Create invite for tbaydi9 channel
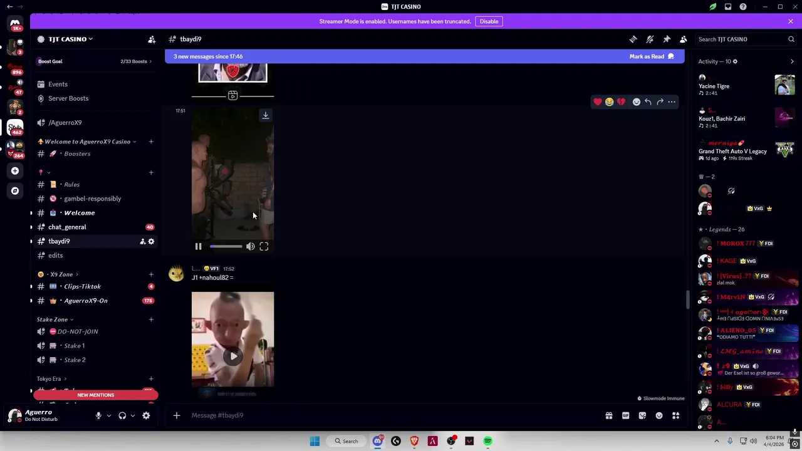This screenshot has width=802, height=451. coord(142,241)
